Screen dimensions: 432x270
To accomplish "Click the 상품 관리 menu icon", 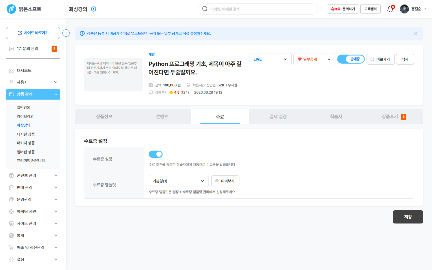I will 11,94.
